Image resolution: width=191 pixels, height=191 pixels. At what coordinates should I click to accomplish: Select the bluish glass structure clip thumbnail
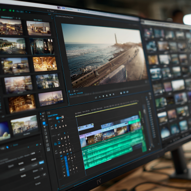tap(47, 81)
